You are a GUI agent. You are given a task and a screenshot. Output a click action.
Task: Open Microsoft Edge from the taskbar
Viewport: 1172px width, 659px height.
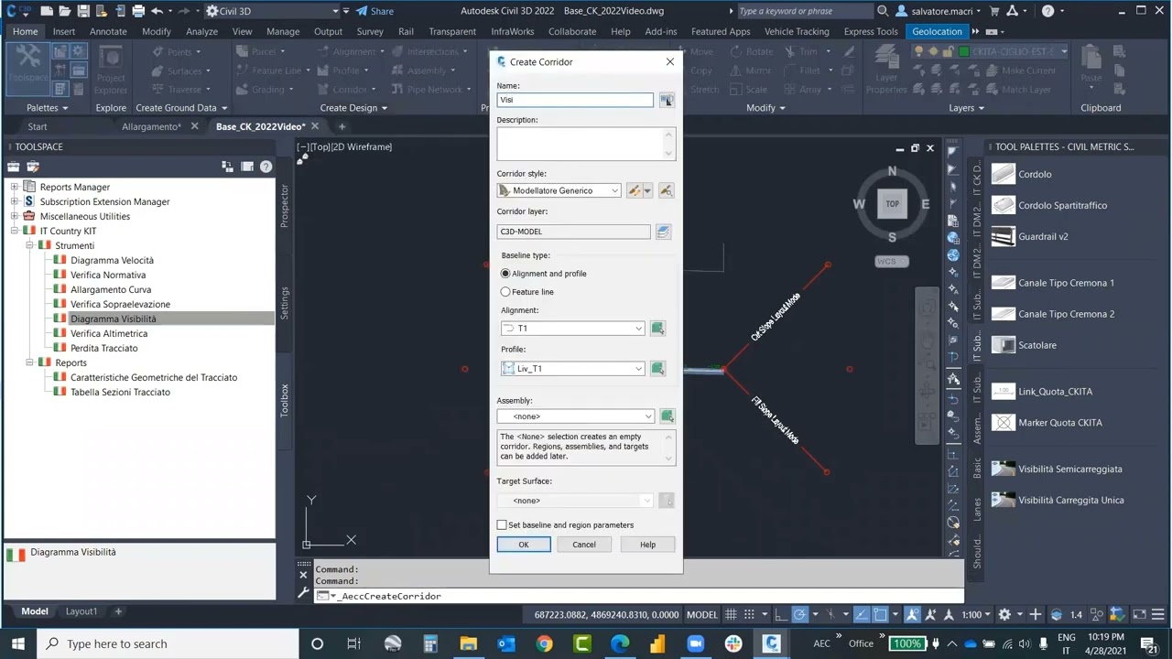click(620, 643)
